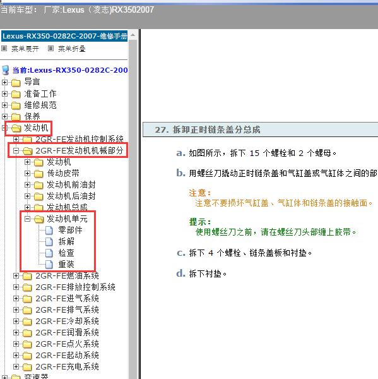The image size is (378, 379).
Task: Click the tree panel scroll-up arrow
Action: [x=133, y=35]
